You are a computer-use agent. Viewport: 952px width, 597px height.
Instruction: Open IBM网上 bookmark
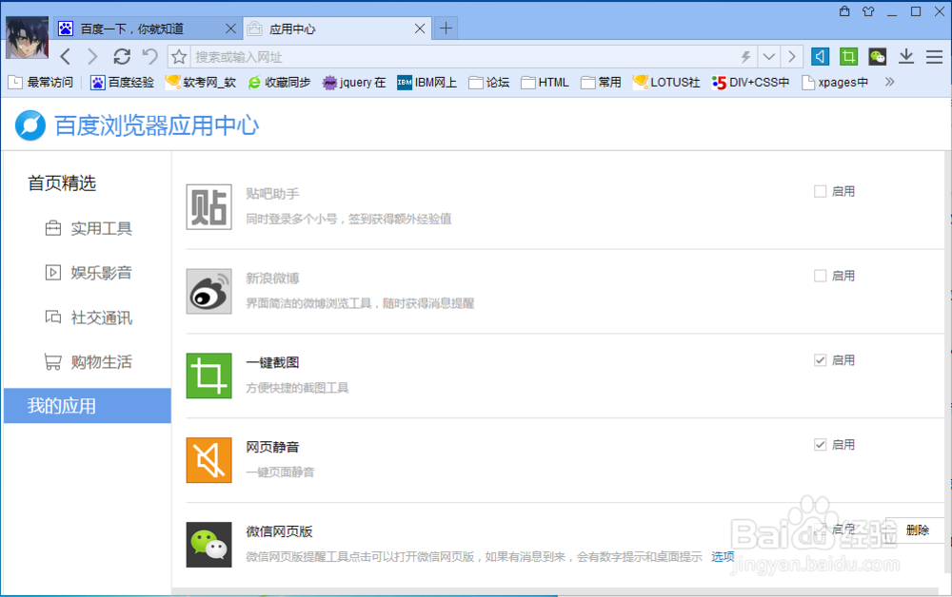click(426, 83)
